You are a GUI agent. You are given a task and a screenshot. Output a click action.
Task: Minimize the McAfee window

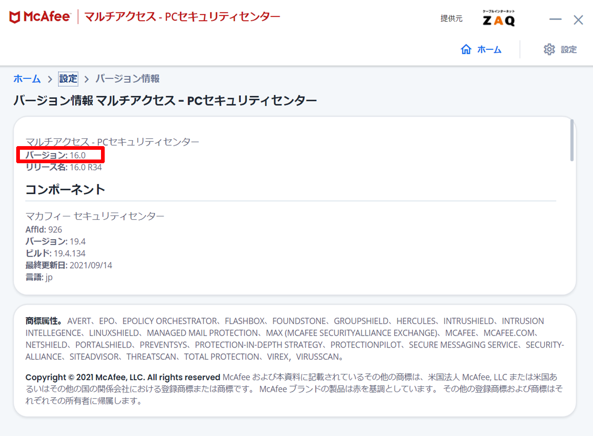tap(555, 19)
